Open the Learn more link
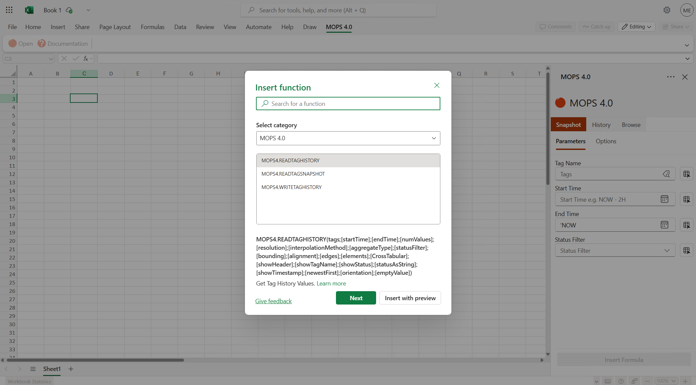This screenshot has height=385, width=696. click(x=331, y=283)
